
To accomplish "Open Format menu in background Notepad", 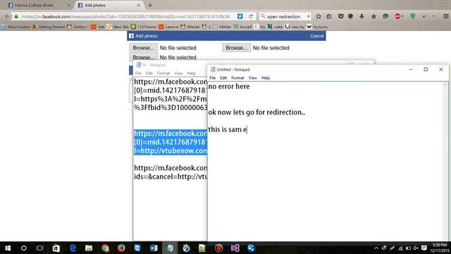I will 163,73.
